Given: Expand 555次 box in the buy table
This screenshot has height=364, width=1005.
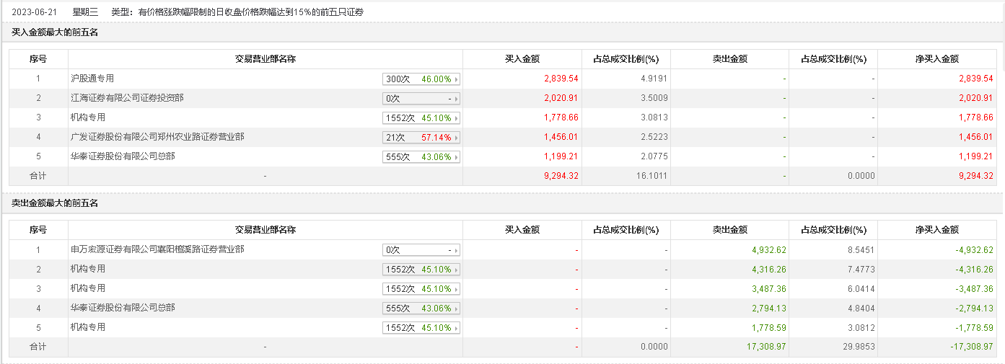Looking at the screenshot, I should (421, 157).
